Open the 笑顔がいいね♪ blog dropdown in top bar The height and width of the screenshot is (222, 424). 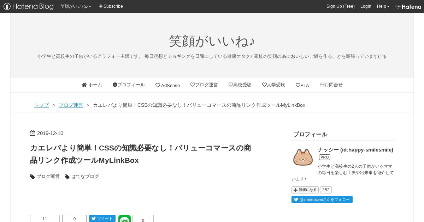point(76,6)
